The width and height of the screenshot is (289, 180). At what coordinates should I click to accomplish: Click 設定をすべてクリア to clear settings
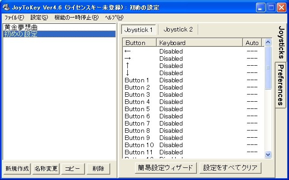point(230,168)
